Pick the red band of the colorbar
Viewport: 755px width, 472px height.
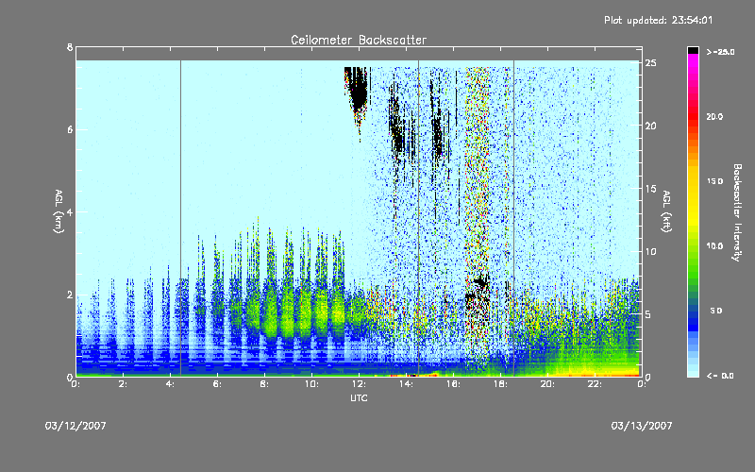(693, 118)
